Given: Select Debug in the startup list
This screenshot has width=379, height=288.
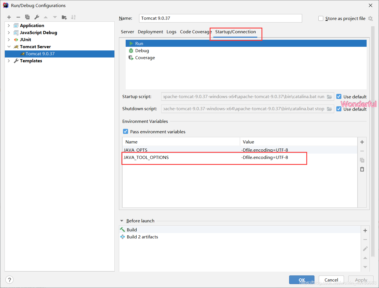Looking at the screenshot, I should coord(246,51).
